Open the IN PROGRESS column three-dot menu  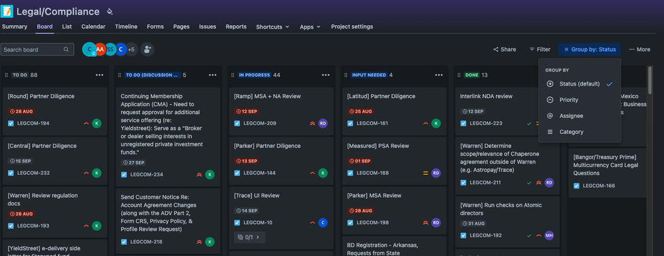[x=326, y=75]
